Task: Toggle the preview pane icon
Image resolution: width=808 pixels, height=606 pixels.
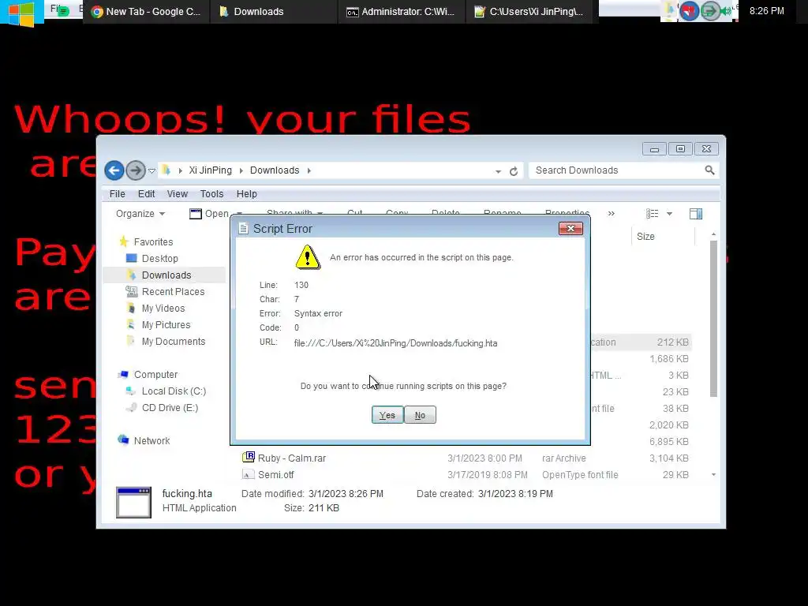Action: 696,214
